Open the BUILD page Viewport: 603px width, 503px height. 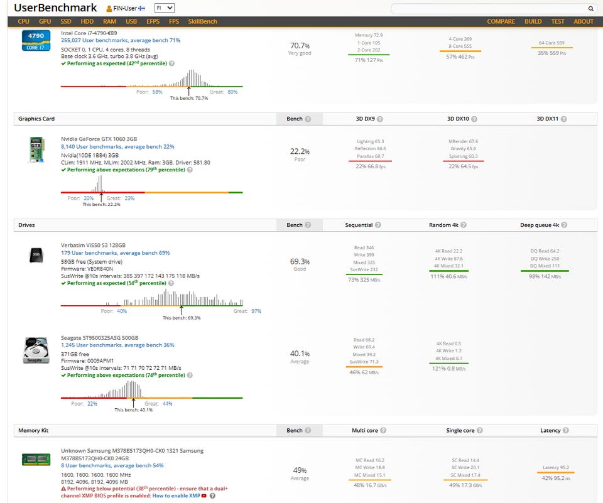pyautogui.click(x=533, y=21)
